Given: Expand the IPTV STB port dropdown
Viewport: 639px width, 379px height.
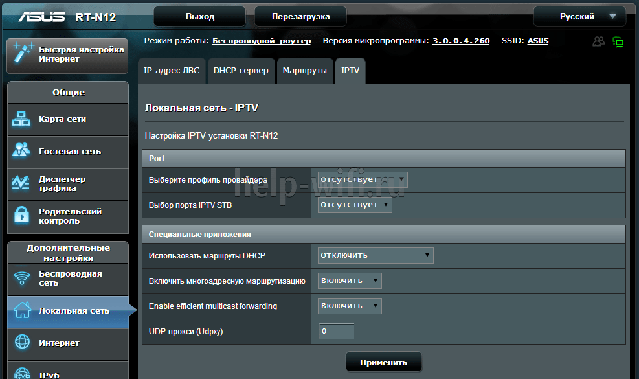Looking at the screenshot, I should pos(355,205).
